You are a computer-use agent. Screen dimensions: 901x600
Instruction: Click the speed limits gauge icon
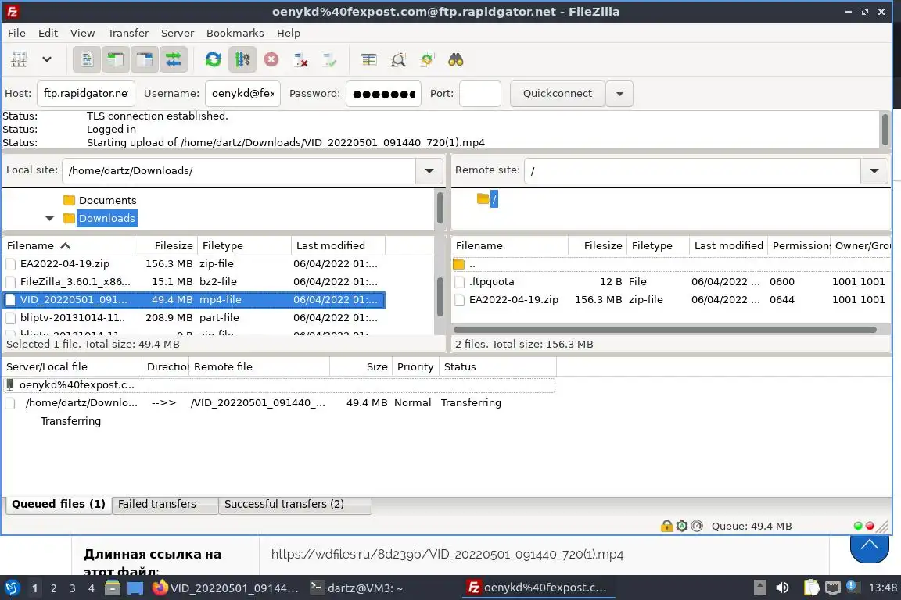pyautogui.click(x=697, y=525)
